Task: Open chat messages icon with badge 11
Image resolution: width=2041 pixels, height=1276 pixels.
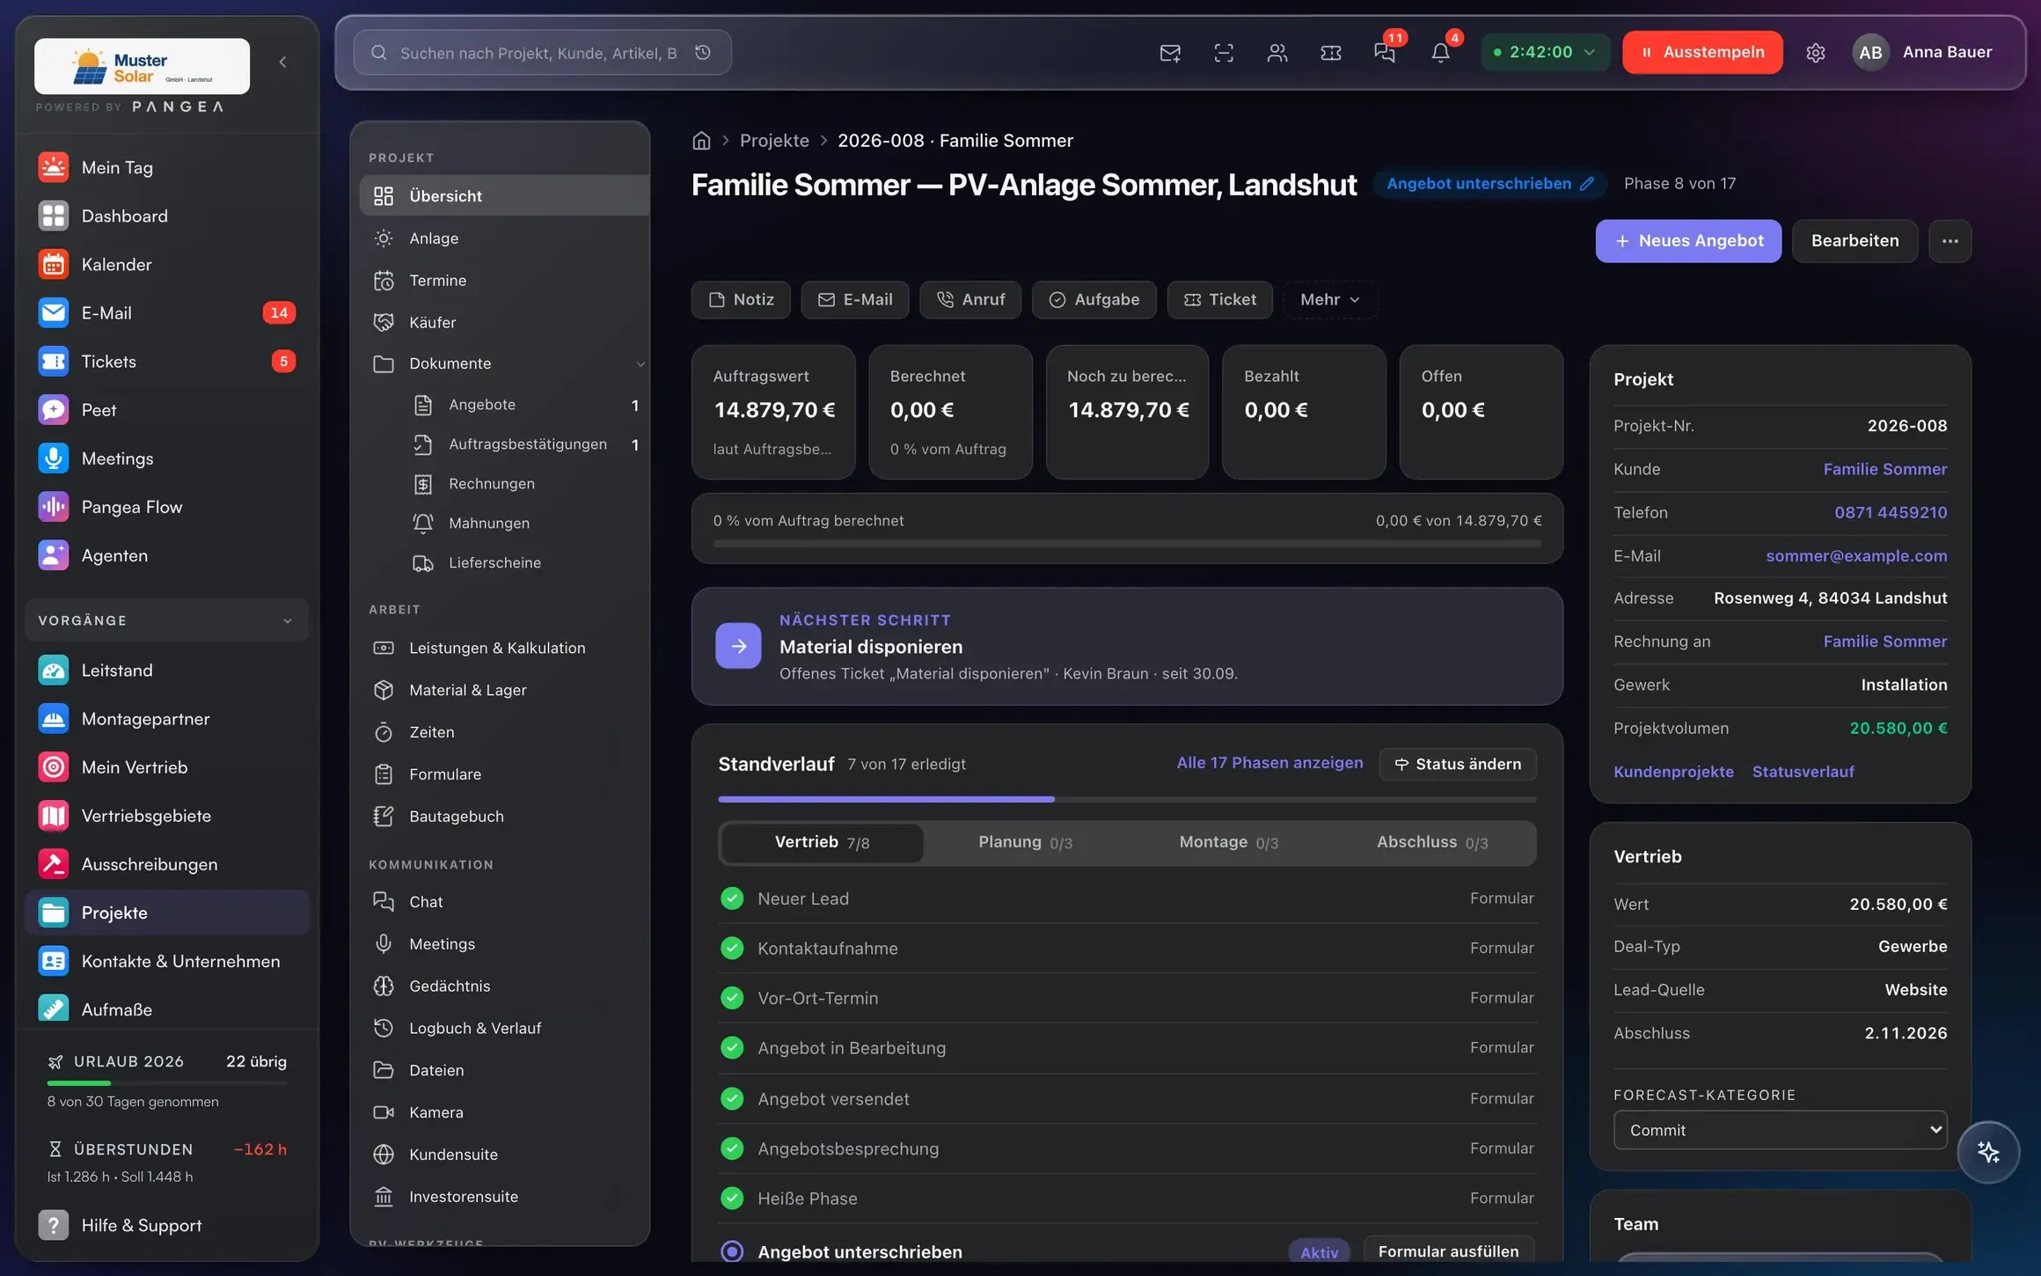Action: (1385, 53)
